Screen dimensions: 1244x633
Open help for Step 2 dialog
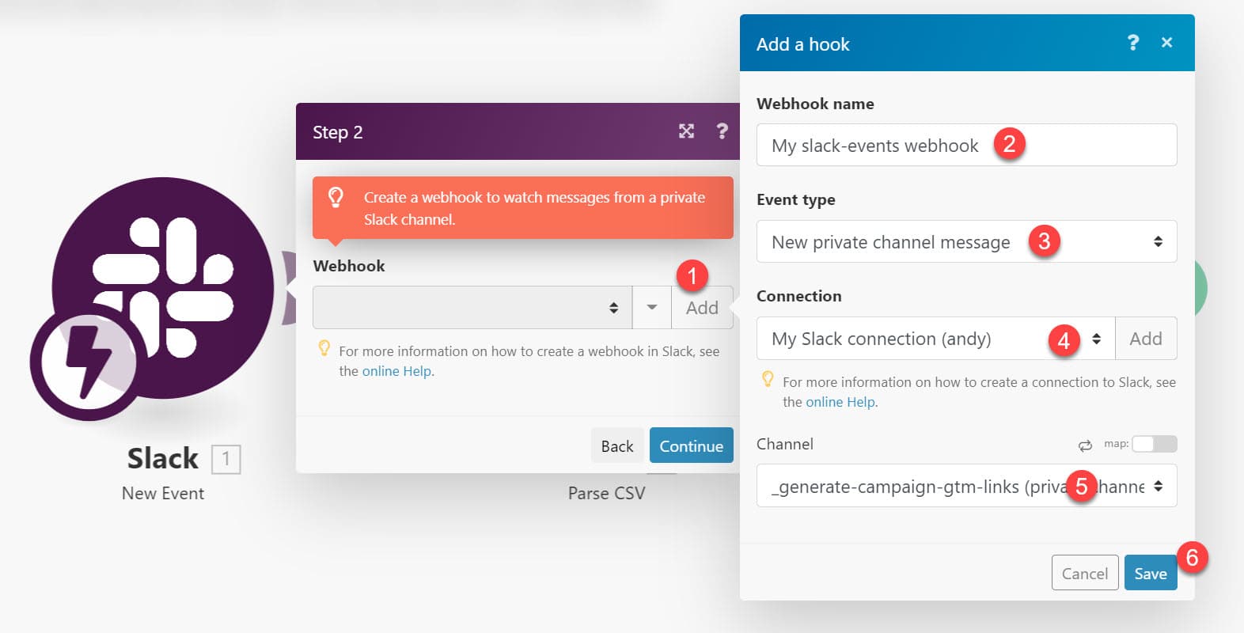[x=722, y=131]
